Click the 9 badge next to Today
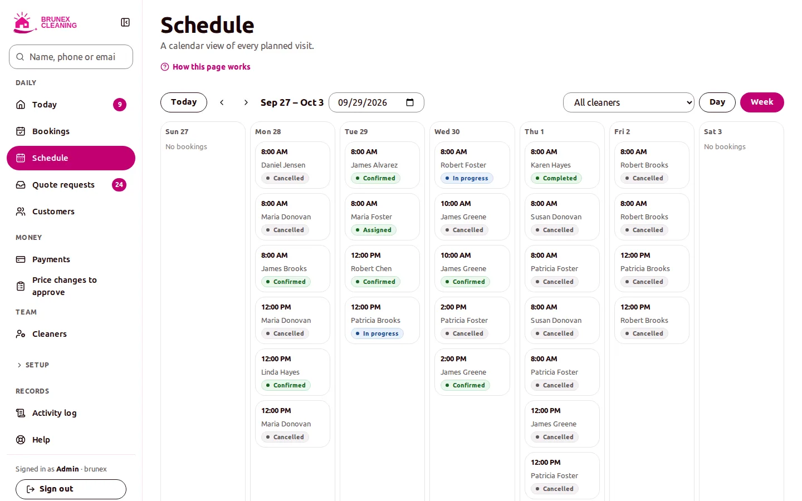This screenshot has height=501, width=802. click(120, 105)
